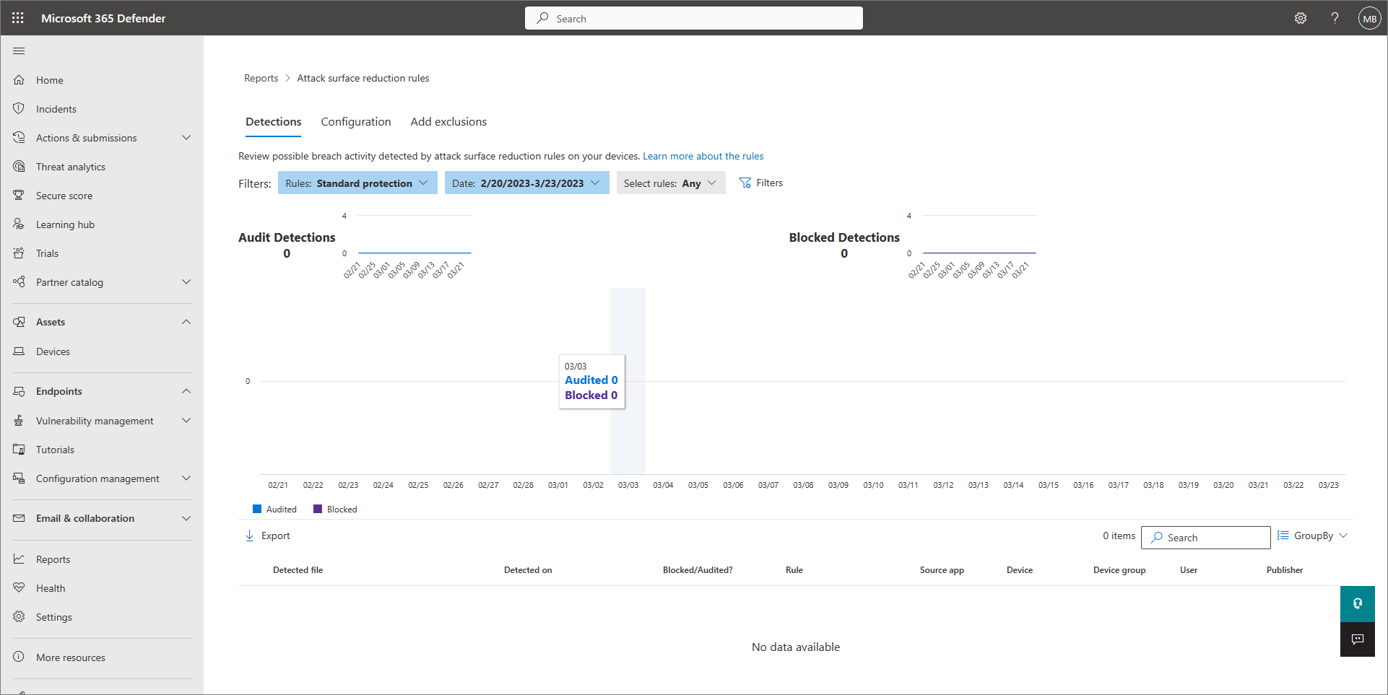Click the headset support widget icon
This screenshot has width=1388, height=695.
coord(1357,603)
